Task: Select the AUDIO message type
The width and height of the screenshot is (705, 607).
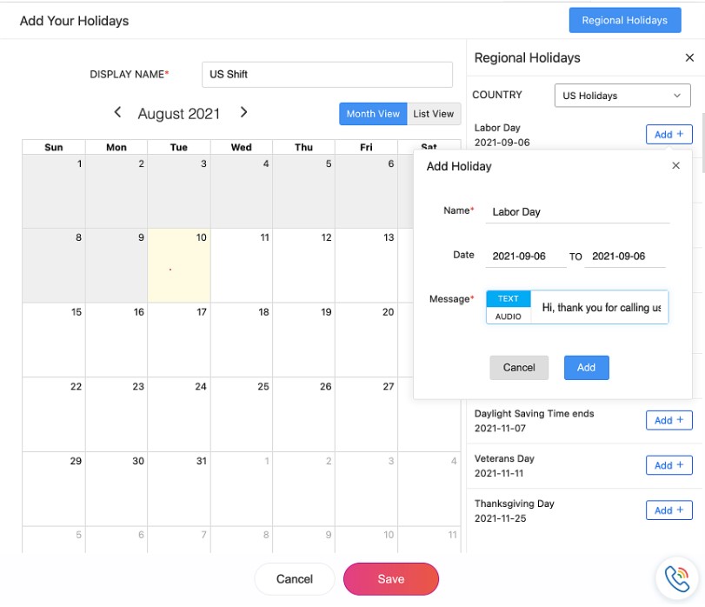Action: [x=508, y=316]
